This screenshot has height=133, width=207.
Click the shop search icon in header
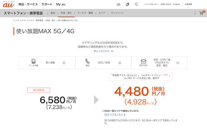click(x=119, y=5)
